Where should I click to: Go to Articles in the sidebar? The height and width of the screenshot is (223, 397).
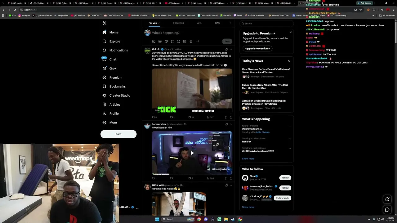click(x=111, y=104)
